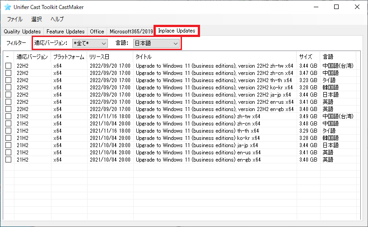Click タイ語 in the 21H2 th-th row
Image resolution: width=368 pixels, height=227 pixels.
point(329,131)
